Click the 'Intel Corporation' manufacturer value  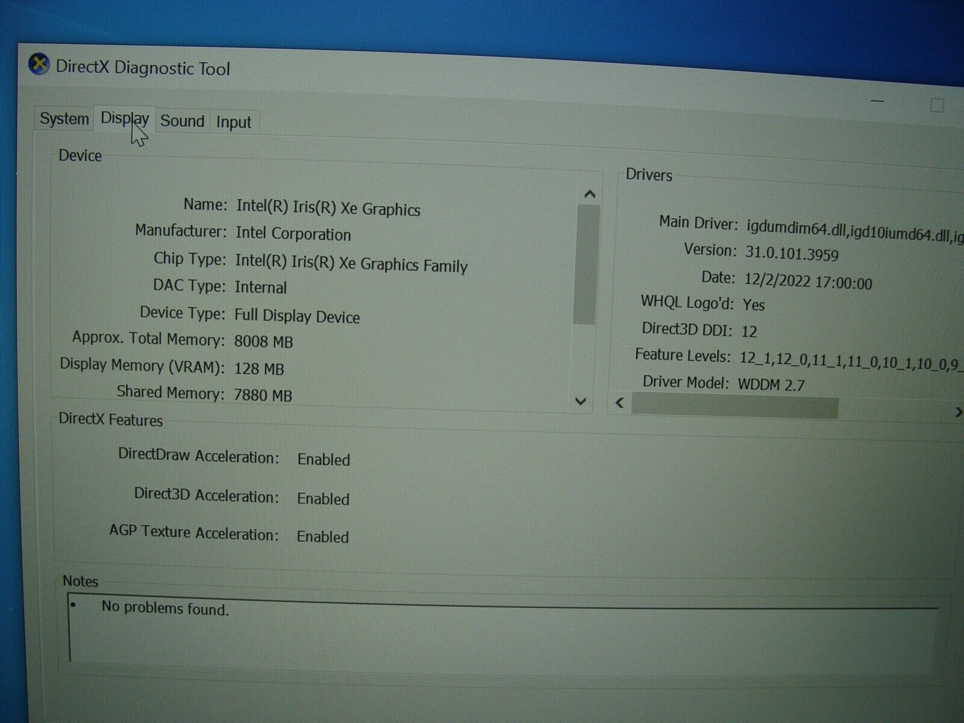pyautogui.click(x=293, y=234)
